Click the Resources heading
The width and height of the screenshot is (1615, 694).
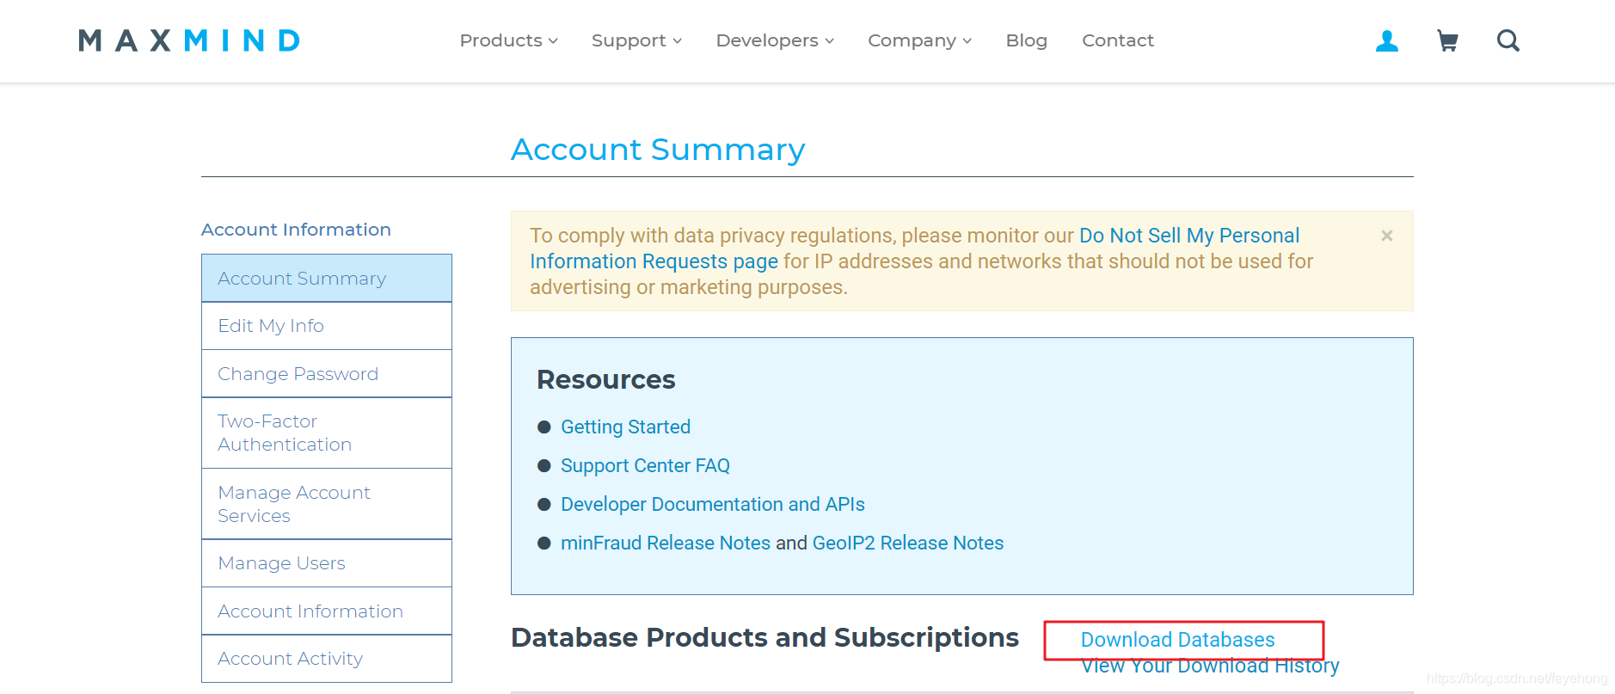pyautogui.click(x=605, y=379)
